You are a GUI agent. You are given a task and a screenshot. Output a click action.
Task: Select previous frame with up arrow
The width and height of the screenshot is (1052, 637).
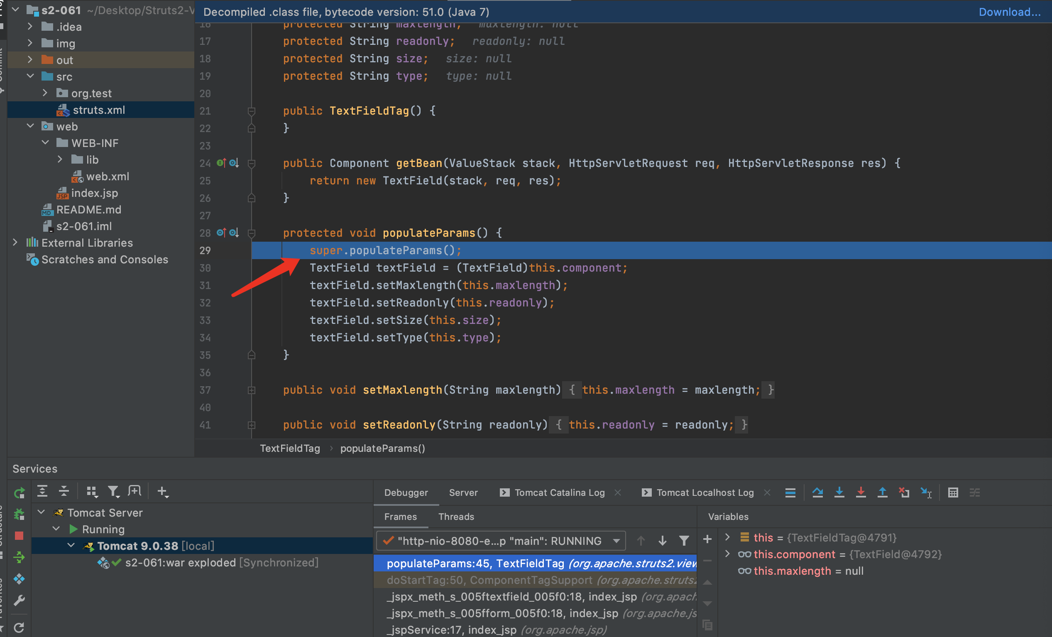point(641,541)
